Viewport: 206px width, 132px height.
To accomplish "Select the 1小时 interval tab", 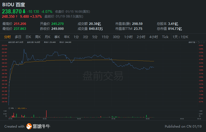I will pos(128,37).
